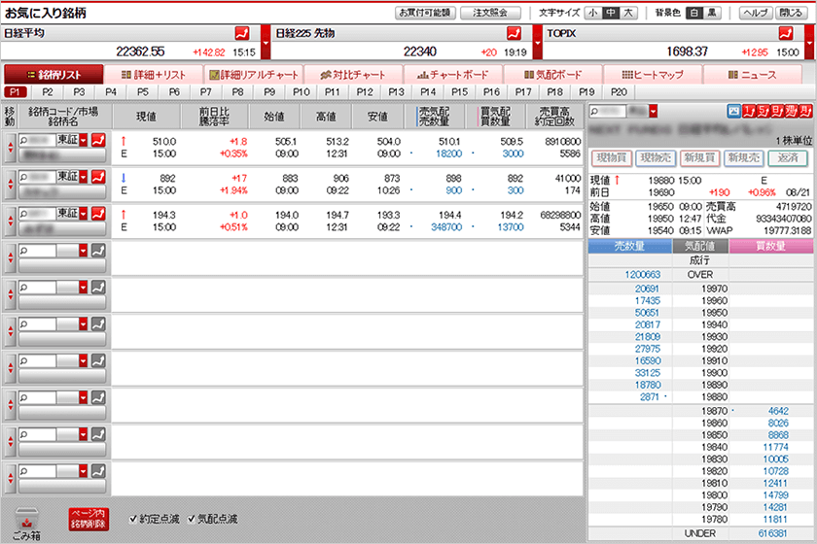817x544 pixels.
Task: Expand the market dropdown in right order panel
Action: [654, 112]
